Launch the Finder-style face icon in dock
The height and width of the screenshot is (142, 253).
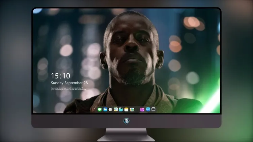[x=116, y=110]
